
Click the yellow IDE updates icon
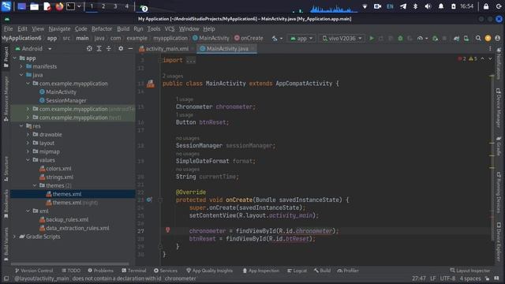tap(488, 39)
